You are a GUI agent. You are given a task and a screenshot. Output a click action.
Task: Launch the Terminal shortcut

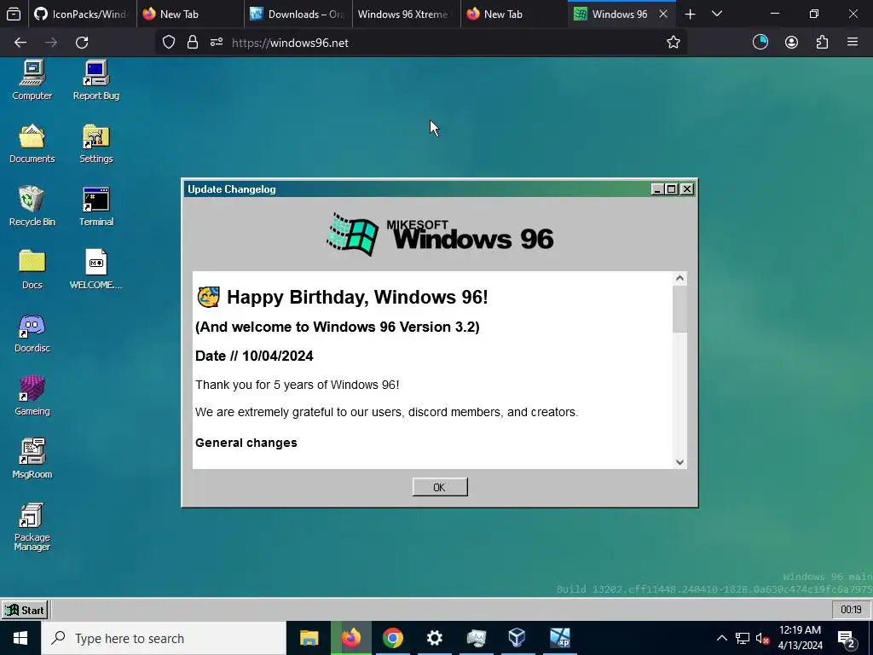95,206
